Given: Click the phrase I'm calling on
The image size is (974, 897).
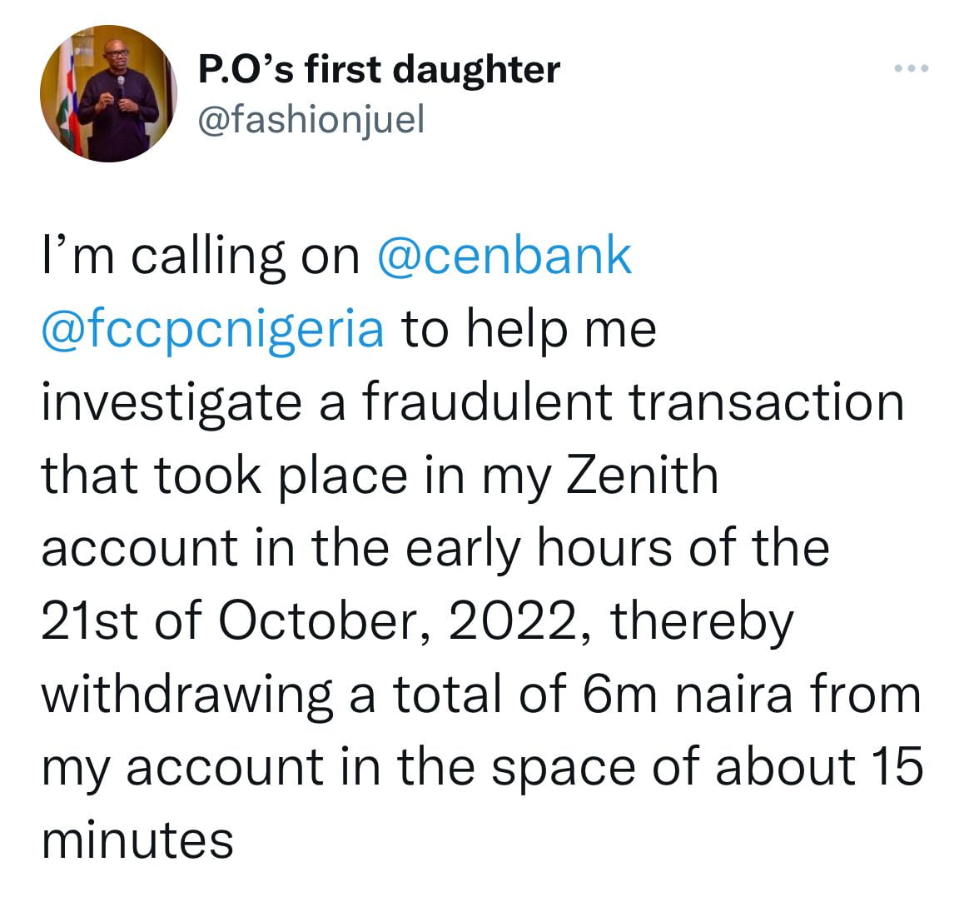Looking at the screenshot, I should point(201,257).
